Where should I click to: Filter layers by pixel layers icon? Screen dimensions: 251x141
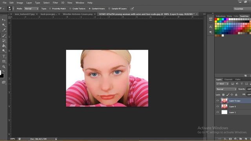pos(233,84)
